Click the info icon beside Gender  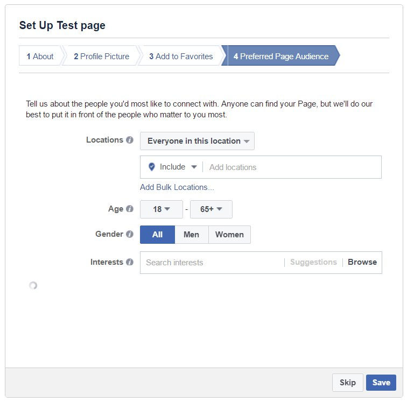tap(130, 234)
